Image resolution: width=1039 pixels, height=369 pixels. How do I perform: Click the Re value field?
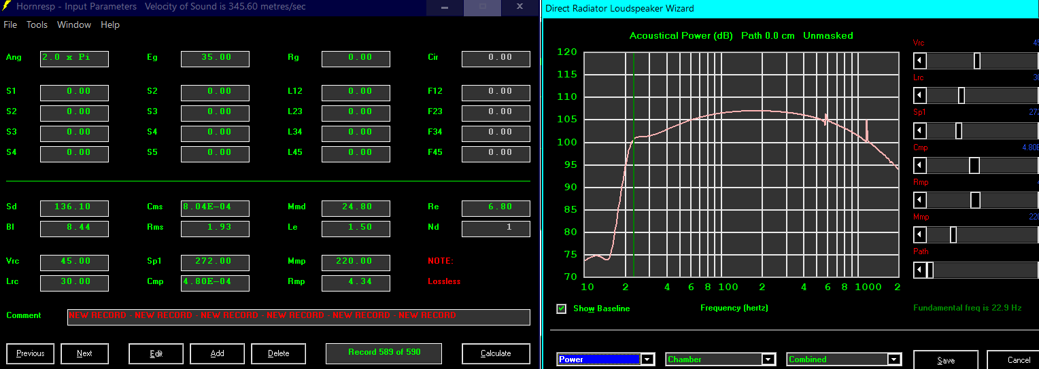496,208
